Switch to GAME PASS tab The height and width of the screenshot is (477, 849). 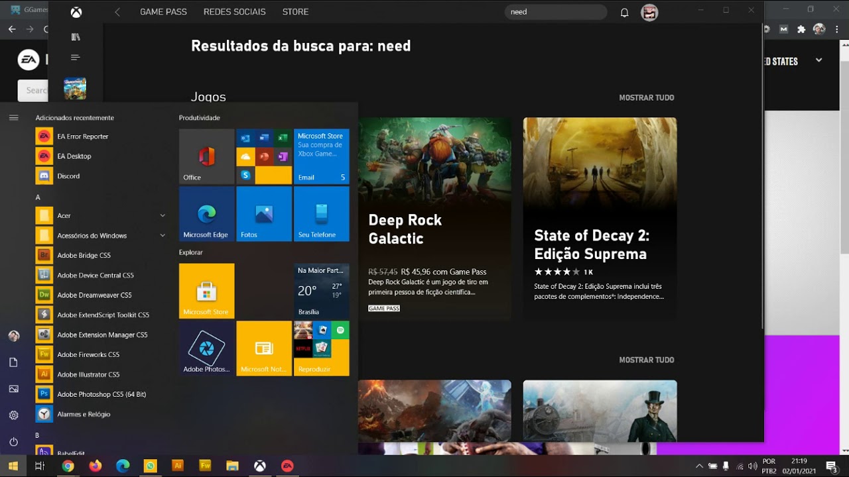click(163, 12)
